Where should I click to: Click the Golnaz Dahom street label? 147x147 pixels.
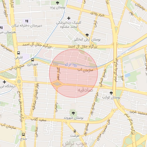(59, 74)
